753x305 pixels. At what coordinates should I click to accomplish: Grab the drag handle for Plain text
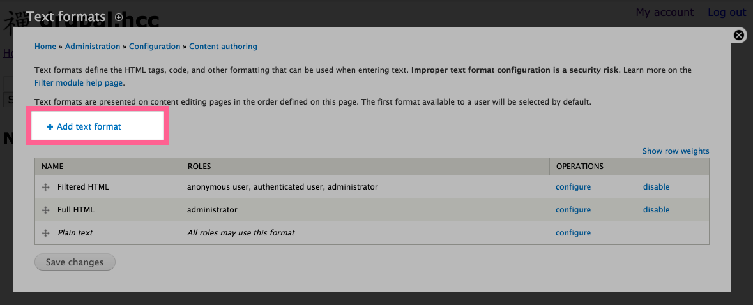pos(46,233)
